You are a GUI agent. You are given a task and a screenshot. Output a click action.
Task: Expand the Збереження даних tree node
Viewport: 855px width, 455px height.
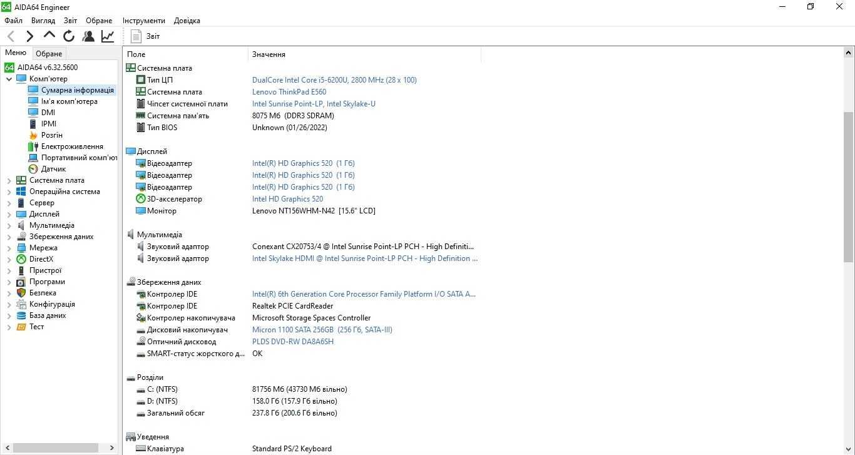pos(9,237)
